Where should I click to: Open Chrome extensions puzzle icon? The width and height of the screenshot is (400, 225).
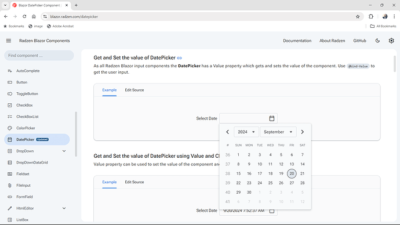(371, 17)
